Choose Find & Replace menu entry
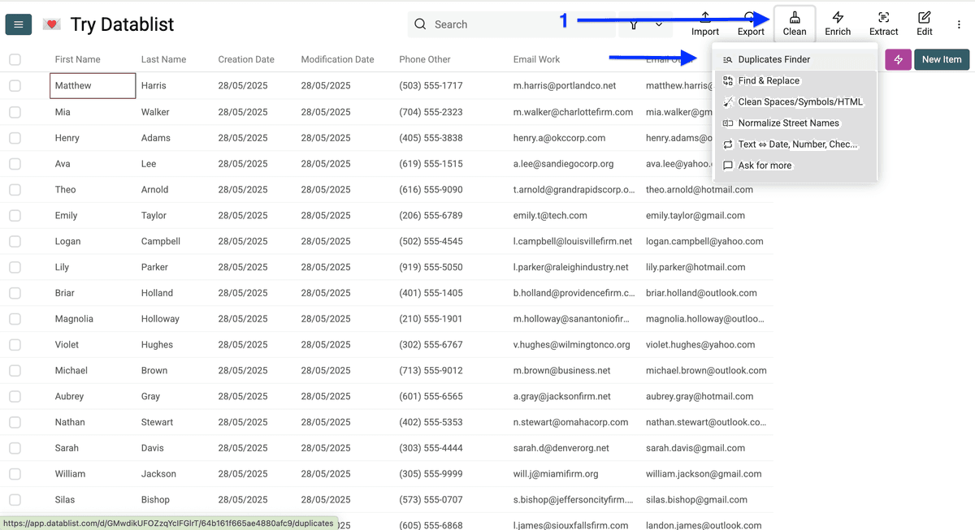The height and width of the screenshot is (530, 975). [x=795, y=80]
